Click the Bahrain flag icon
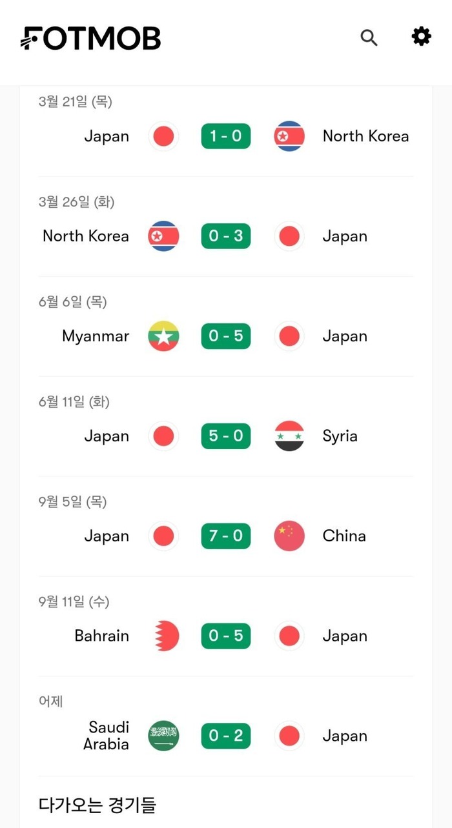This screenshot has height=828, width=452. coord(163,636)
